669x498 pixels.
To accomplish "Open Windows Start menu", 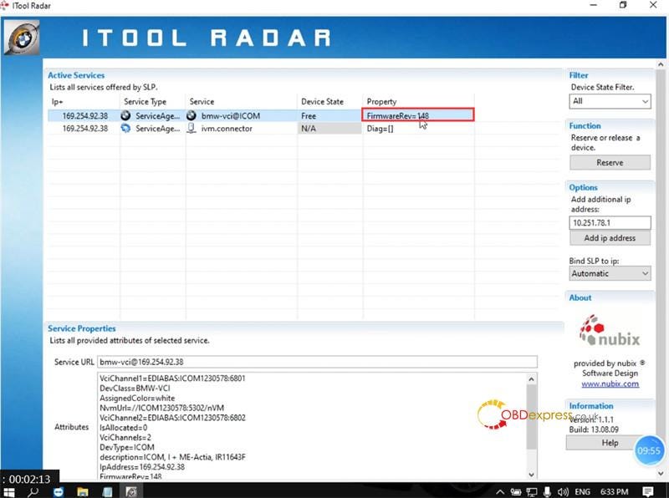I will point(8,491).
